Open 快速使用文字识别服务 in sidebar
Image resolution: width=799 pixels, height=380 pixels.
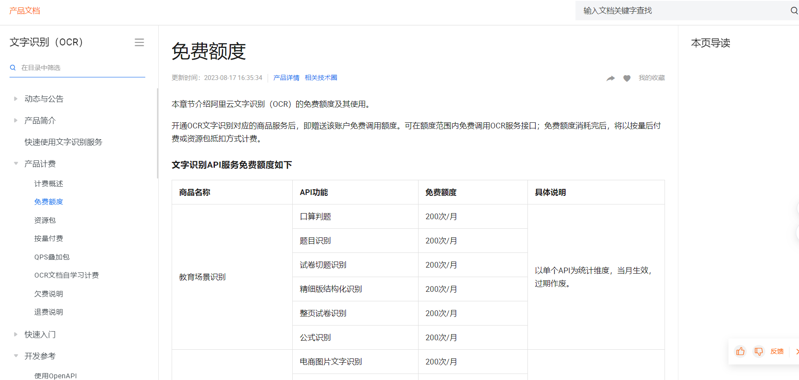coord(63,142)
